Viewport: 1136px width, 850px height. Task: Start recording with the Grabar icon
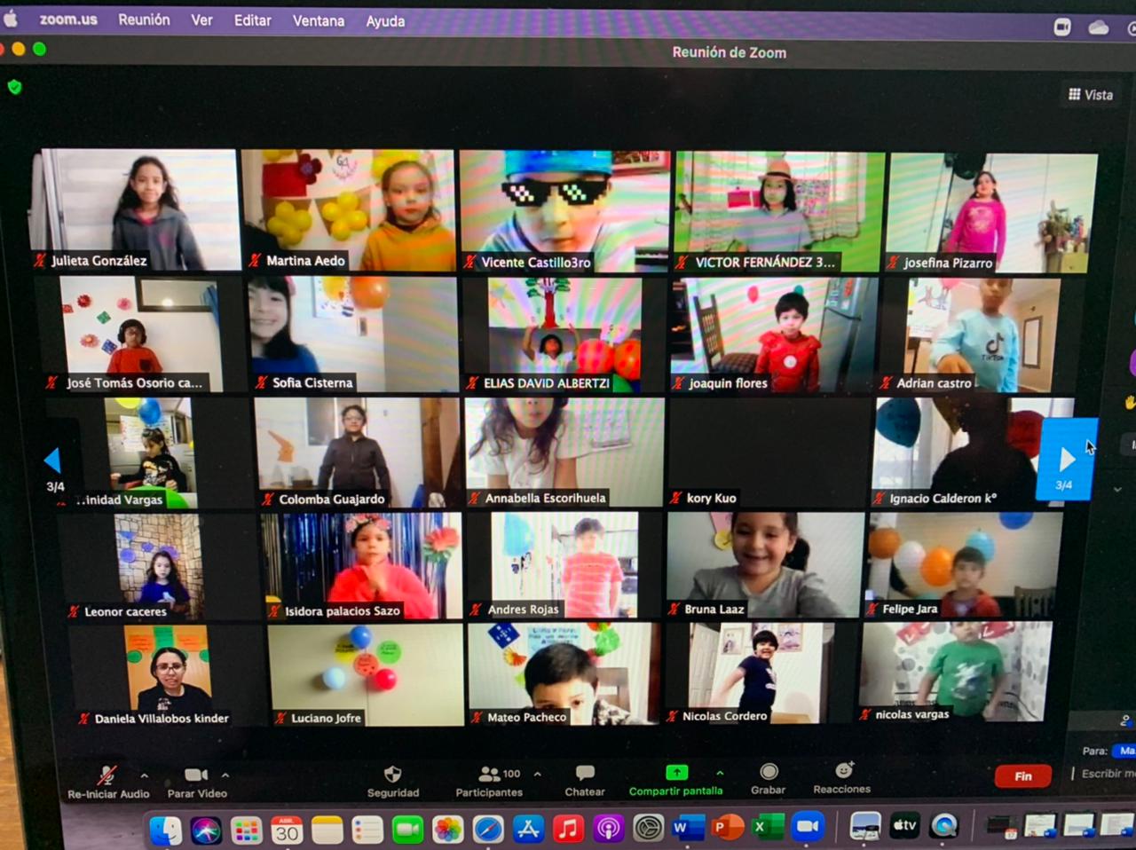pos(769,772)
